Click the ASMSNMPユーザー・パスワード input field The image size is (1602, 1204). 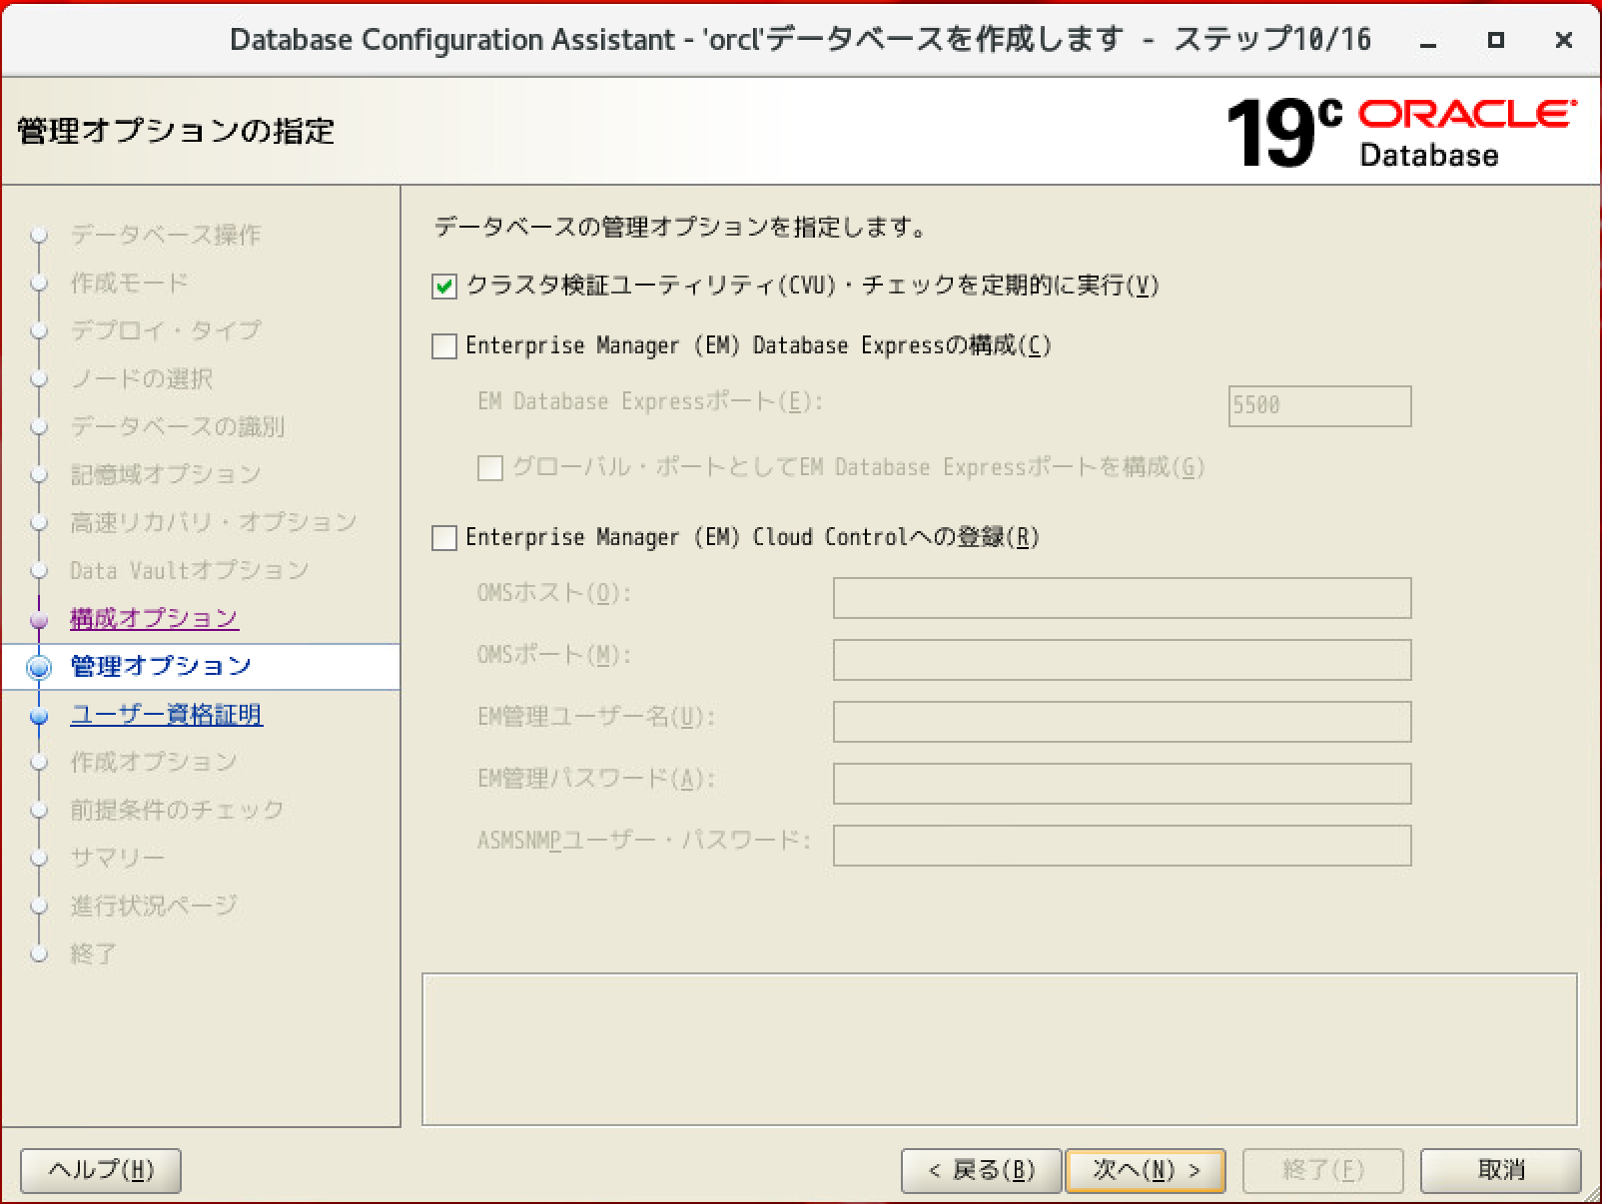(1122, 846)
